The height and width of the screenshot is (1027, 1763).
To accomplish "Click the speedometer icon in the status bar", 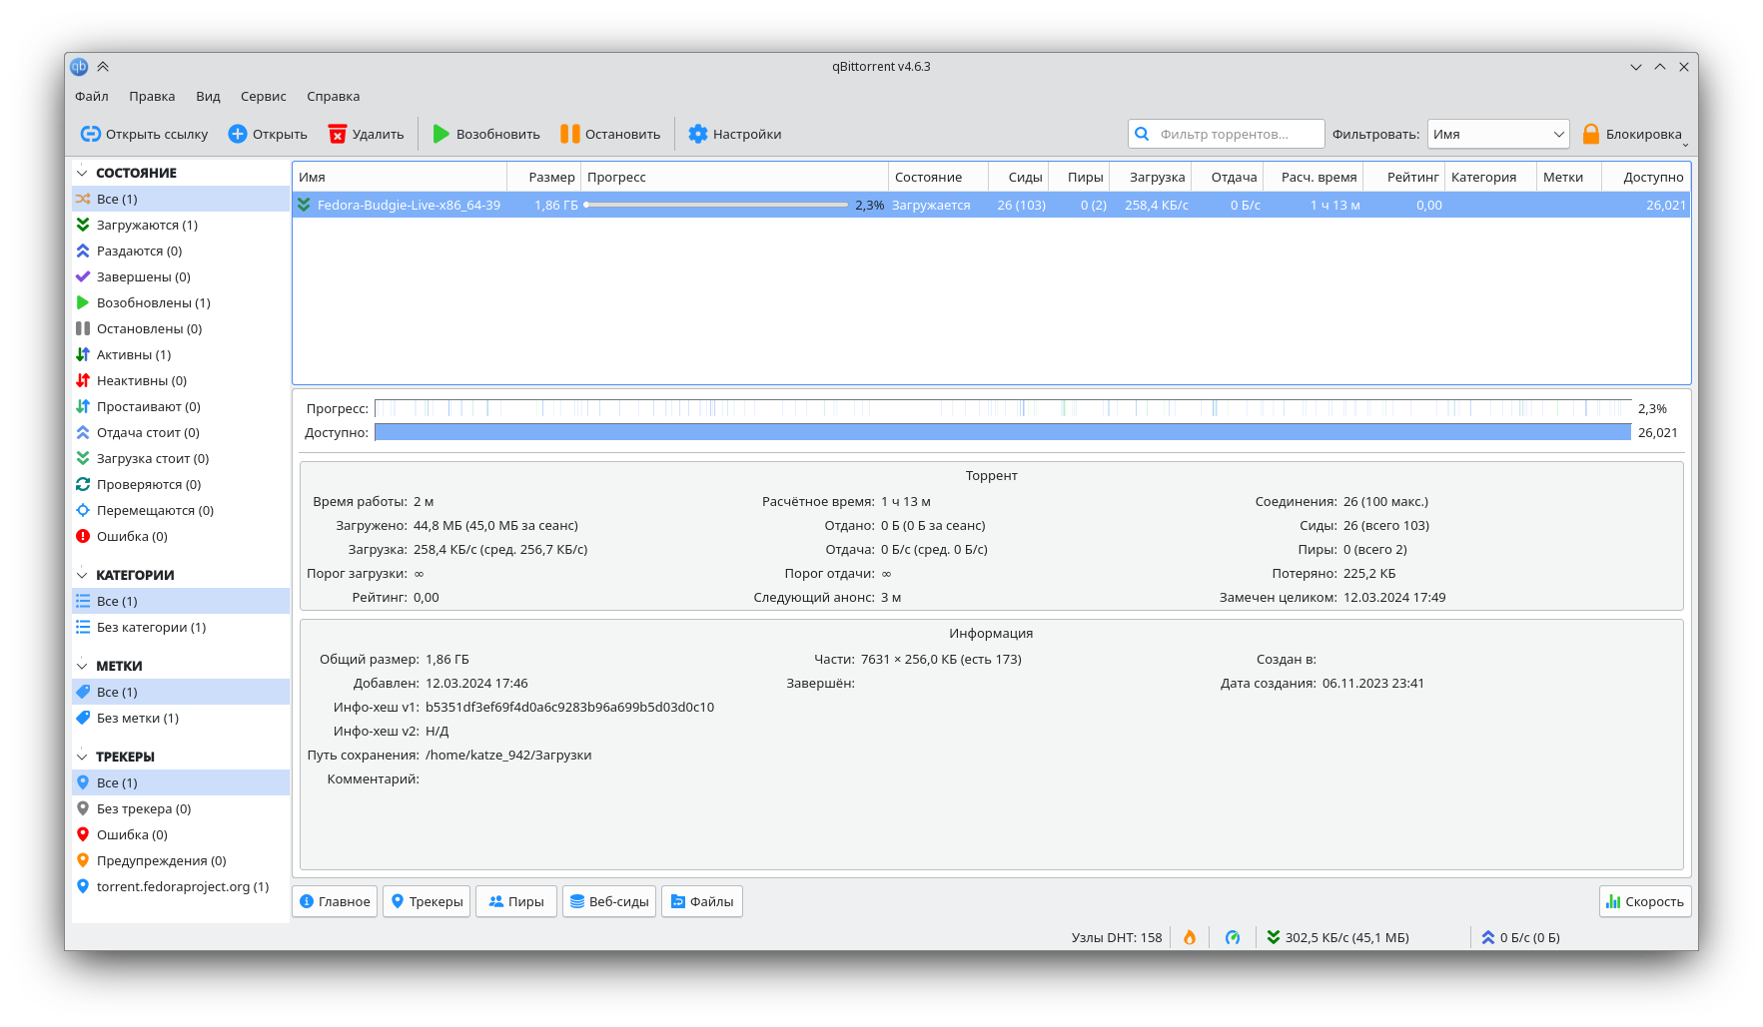I will [1234, 937].
